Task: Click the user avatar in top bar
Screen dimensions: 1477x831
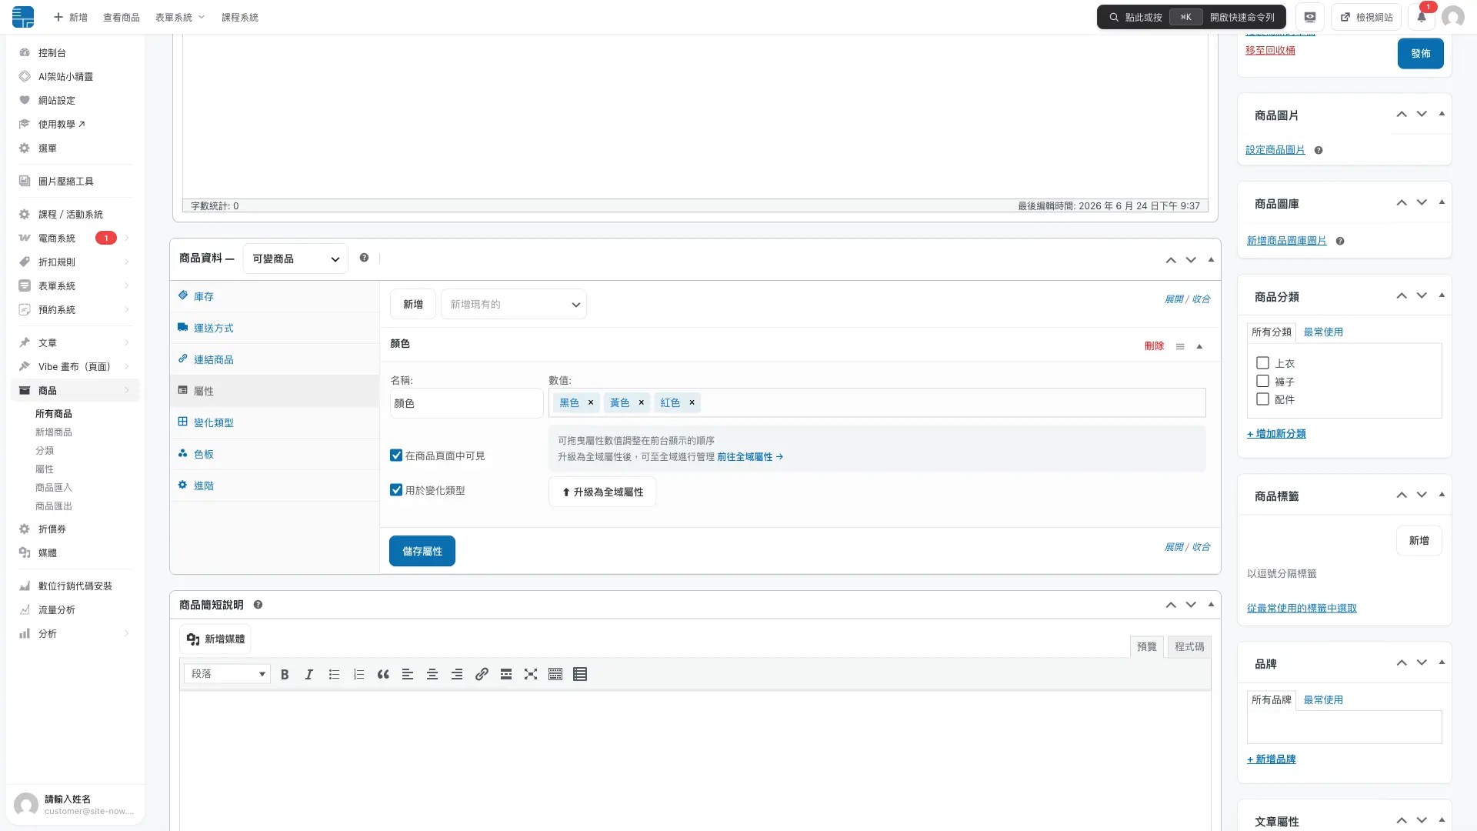Action: click(x=1453, y=17)
